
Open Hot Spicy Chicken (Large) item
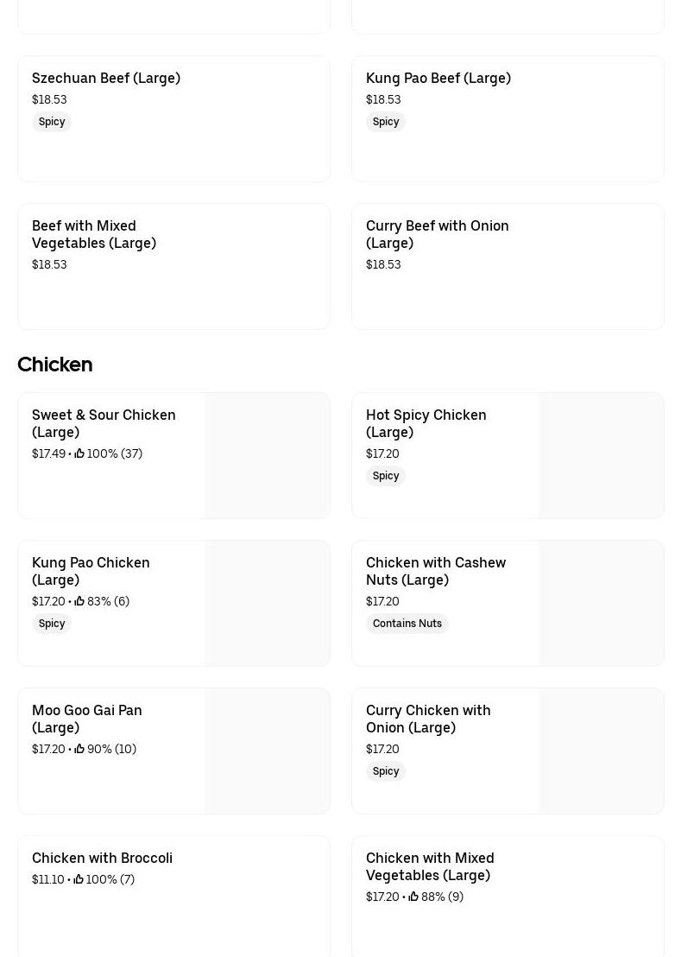tap(426, 423)
